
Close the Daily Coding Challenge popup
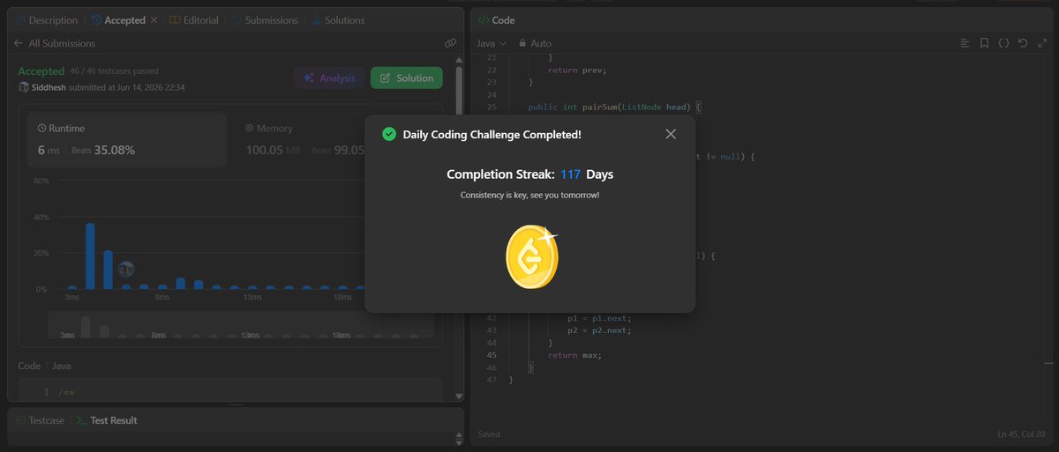(x=671, y=134)
